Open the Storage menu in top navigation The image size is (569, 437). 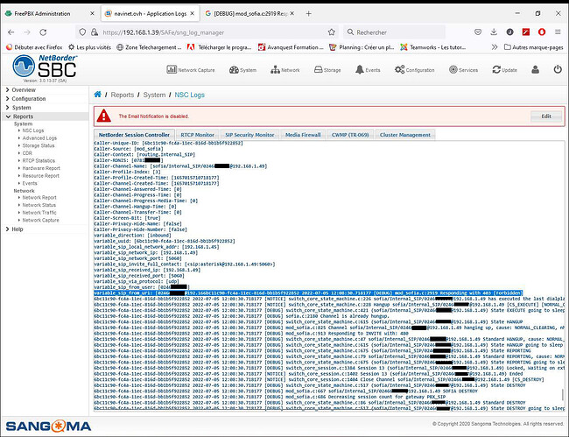(327, 70)
